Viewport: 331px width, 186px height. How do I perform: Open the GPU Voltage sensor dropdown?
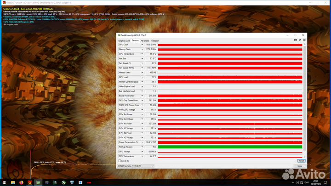[142, 152]
